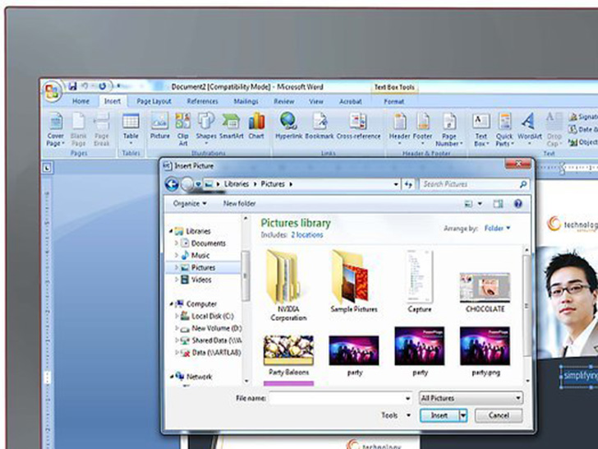Click the dialog help question mark icon
Viewport: 598px width, 449px height.
518,203
